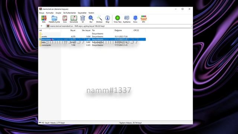Viewport: 238px width, 134px height.
Task: Minimize the WinRAR window
Action: tap(176, 9)
